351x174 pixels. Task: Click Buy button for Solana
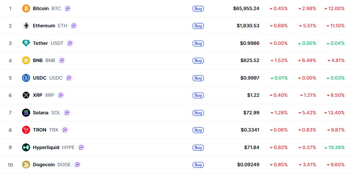click(198, 113)
